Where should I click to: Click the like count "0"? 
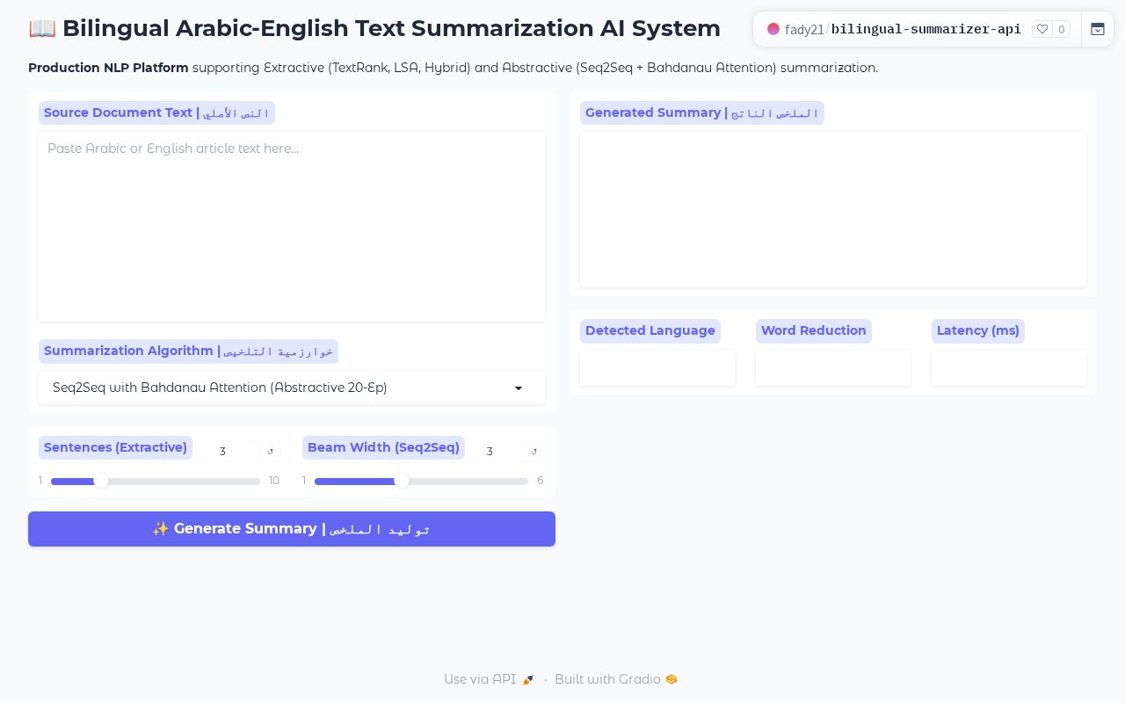click(1062, 29)
